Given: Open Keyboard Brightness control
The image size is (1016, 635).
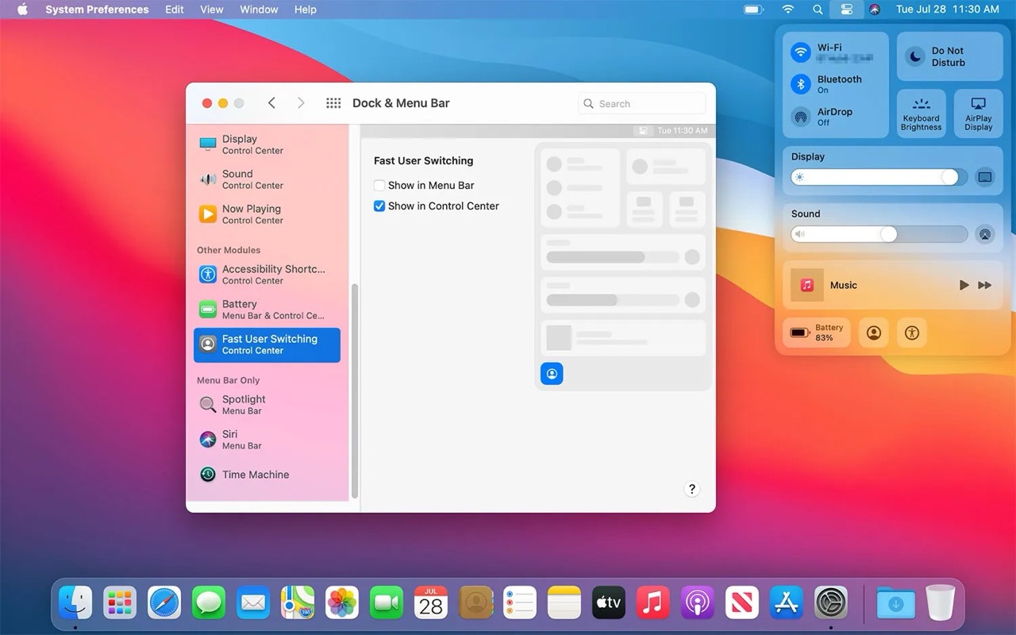Looking at the screenshot, I should 922,114.
